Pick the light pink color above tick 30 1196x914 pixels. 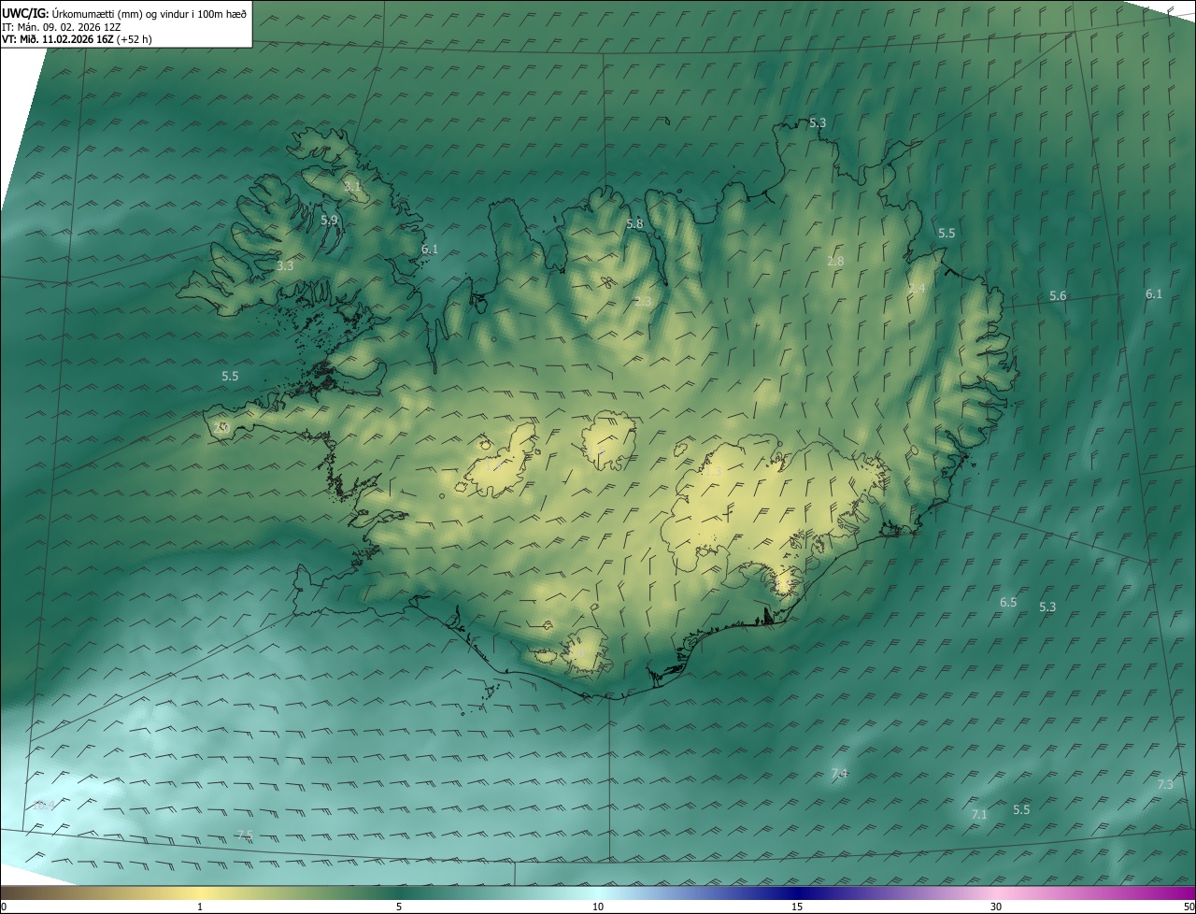(x=996, y=893)
